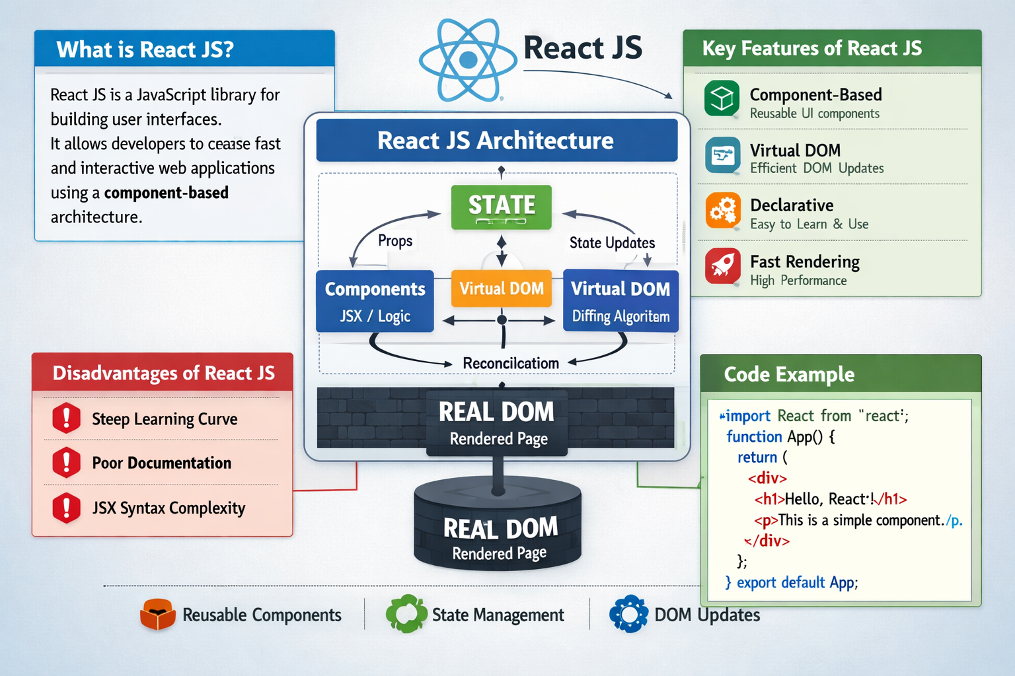The width and height of the screenshot is (1015, 676).
Task: Click the orange box Reusable Components icon
Action: pos(157,614)
